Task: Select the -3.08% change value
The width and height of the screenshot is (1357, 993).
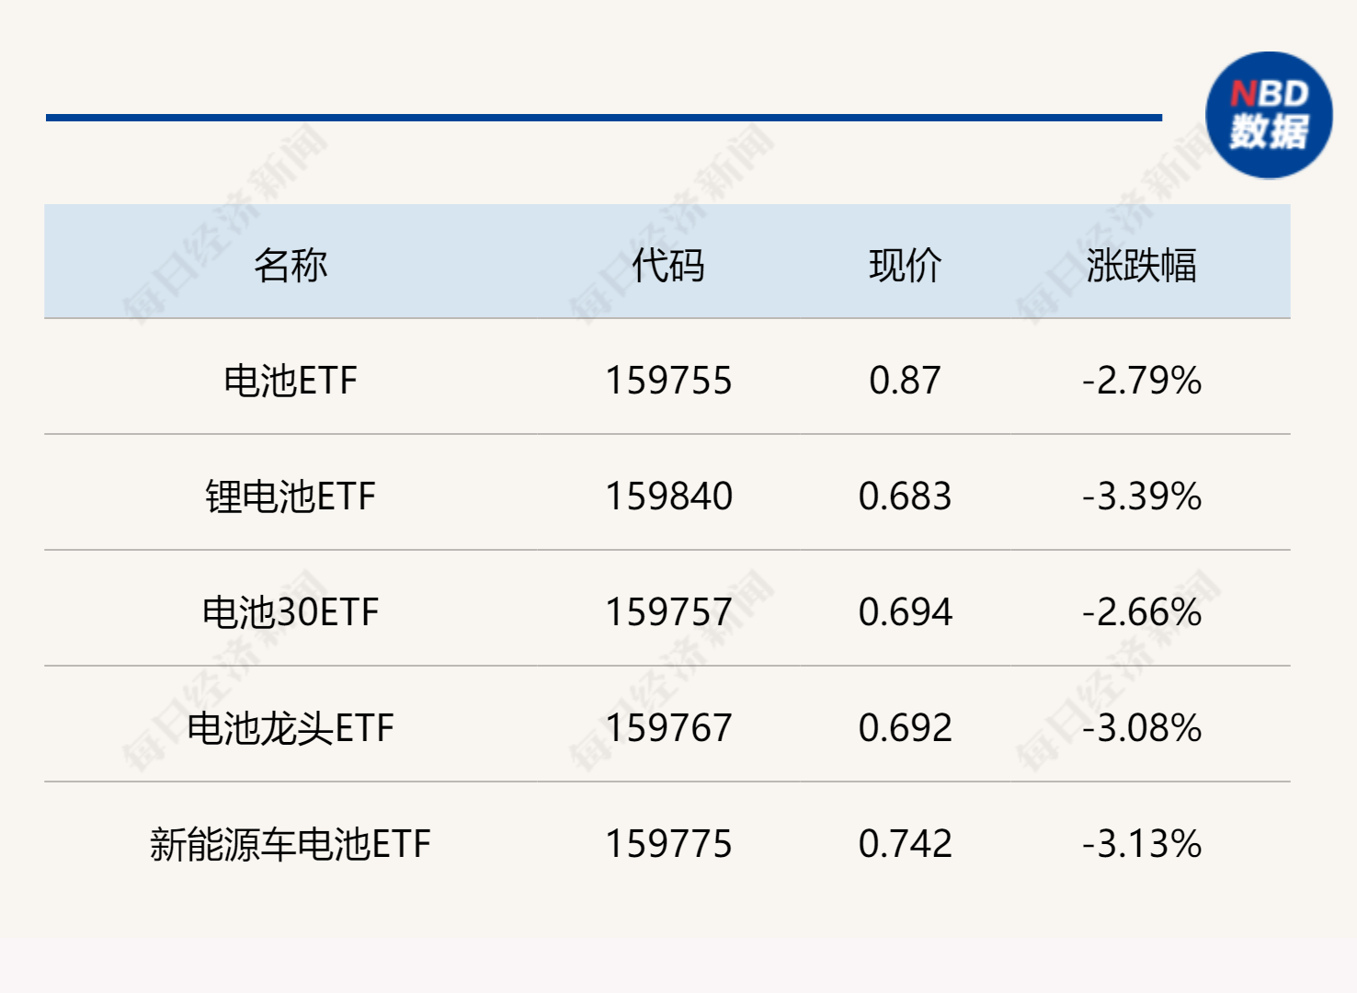Action: pos(1142,728)
